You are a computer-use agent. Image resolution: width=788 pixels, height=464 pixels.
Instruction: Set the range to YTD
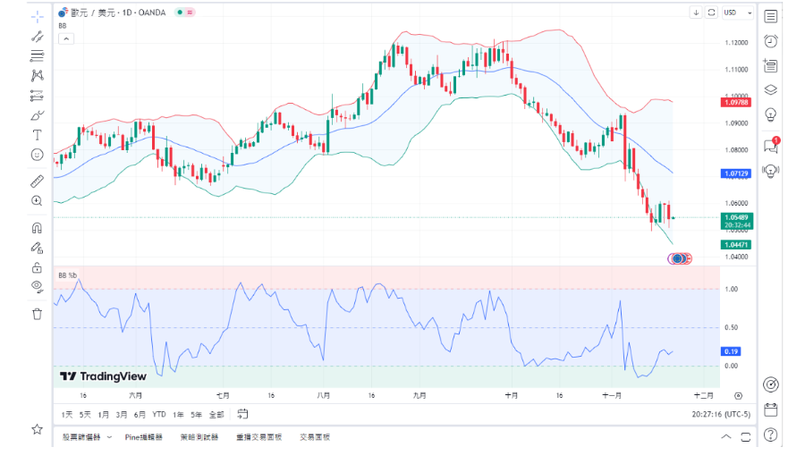pyautogui.click(x=159, y=415)
